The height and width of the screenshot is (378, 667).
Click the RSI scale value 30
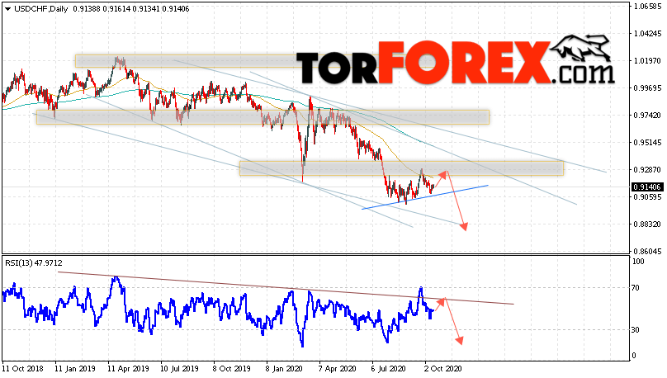636,330
